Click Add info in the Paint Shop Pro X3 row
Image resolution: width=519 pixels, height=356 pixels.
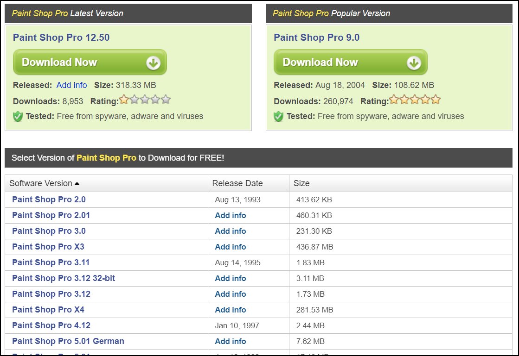coord(231,247)
